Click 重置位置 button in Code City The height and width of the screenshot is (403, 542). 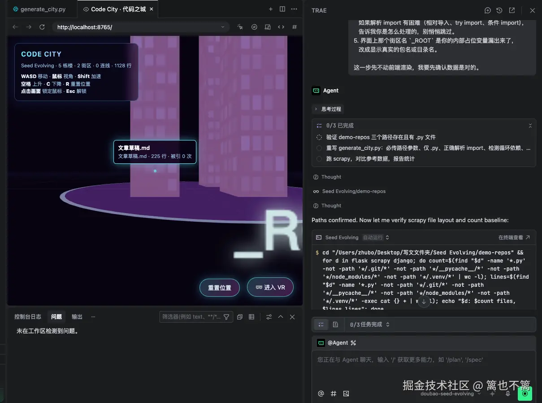220,287
